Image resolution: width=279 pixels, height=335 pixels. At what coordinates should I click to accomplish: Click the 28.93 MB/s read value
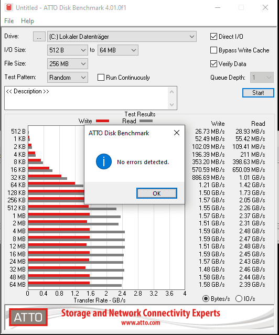pos(250,132)
